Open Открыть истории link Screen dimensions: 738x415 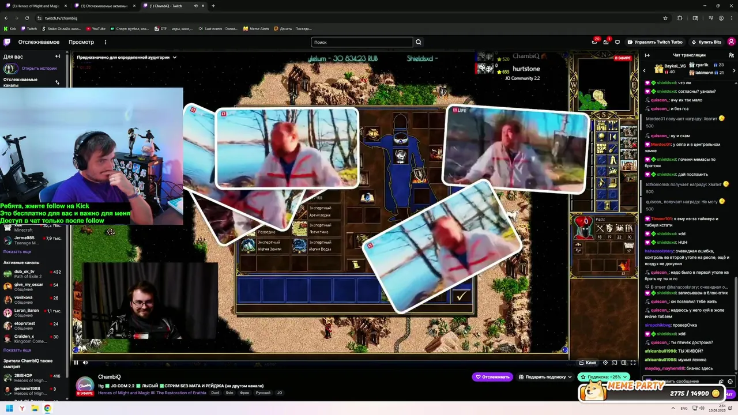click(x=39, y=68)
